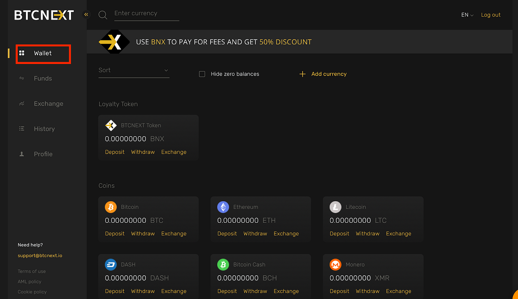Click the History list icon in sidebar
The image size is (518, 299).
point(21,129)
